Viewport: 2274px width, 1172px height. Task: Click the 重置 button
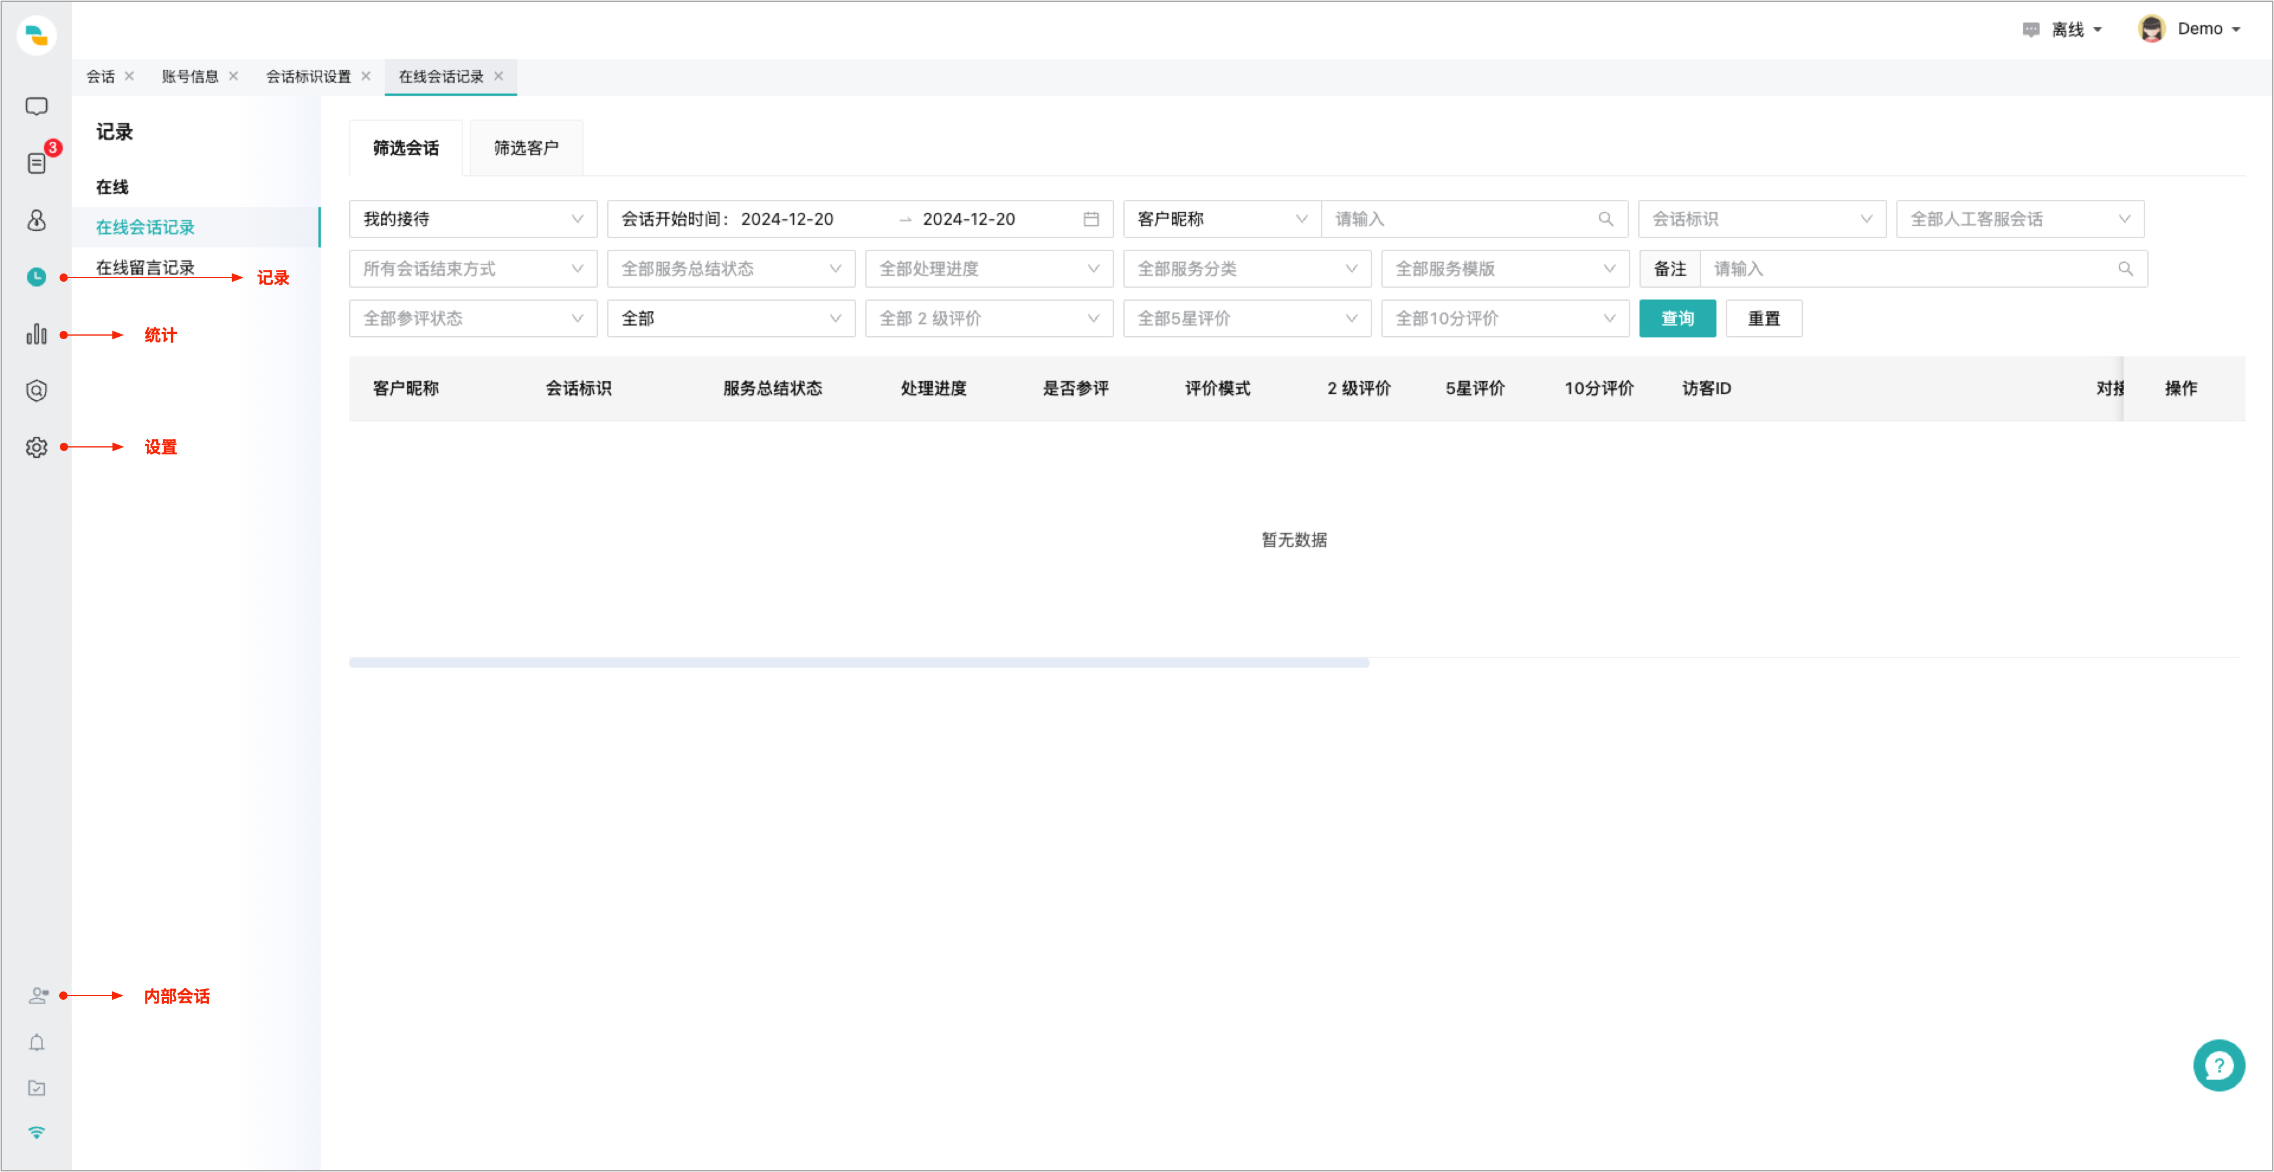pyautogui.click(x=1764, y=318)
